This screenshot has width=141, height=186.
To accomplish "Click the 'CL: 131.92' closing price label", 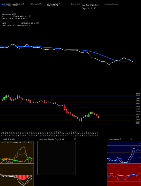I will tap(52, 5).
